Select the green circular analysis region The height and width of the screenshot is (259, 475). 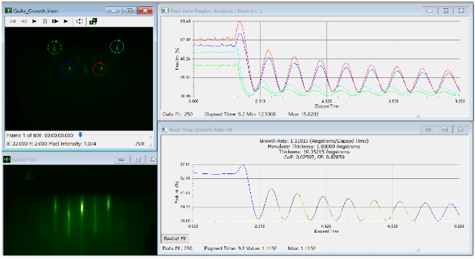click(x=55, y=47)
